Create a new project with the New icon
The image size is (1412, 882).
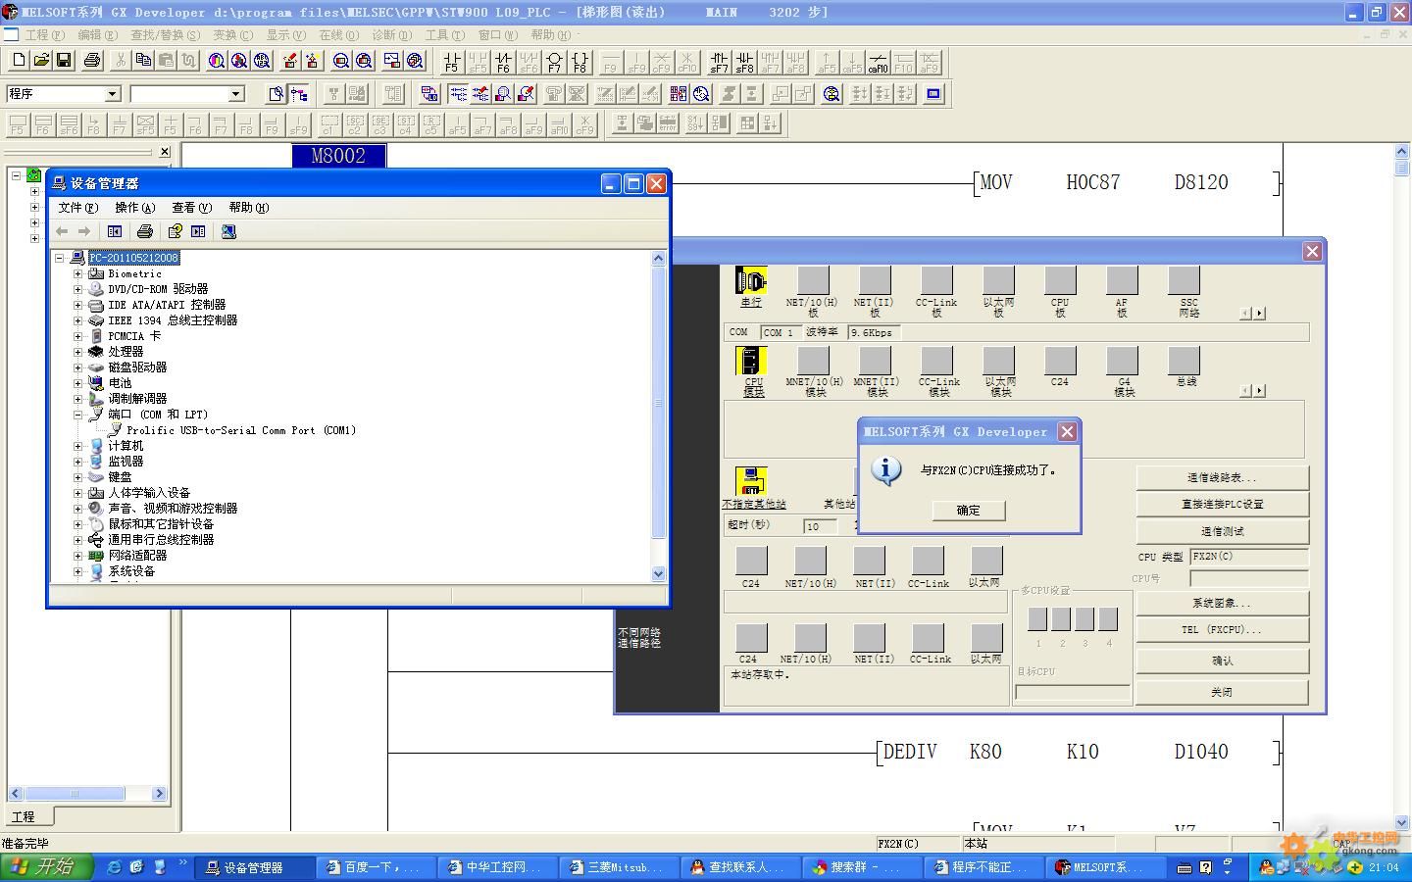pyautogui.click(x=19, y=61)
